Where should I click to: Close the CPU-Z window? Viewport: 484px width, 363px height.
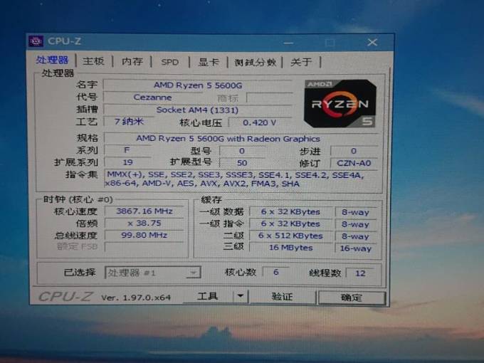click(x=372, y=42)
